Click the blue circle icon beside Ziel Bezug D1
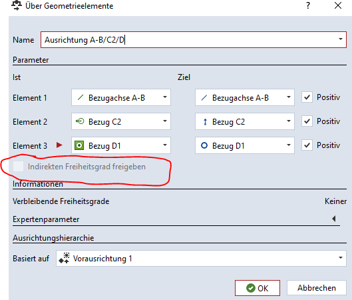This screenshot has width=352, height=300. pyautogui.click(x=204, y=145)
